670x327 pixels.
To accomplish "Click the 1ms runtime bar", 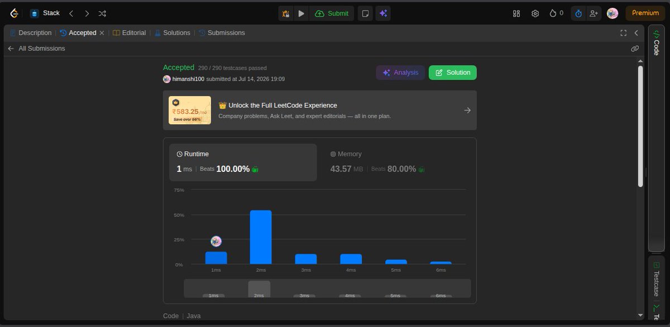I will coord(216,258).
